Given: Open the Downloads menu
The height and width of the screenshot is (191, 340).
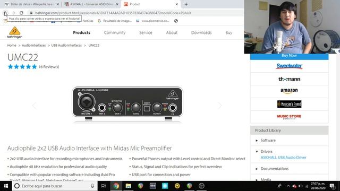Looking at the screenshot, I should [201, 32].
